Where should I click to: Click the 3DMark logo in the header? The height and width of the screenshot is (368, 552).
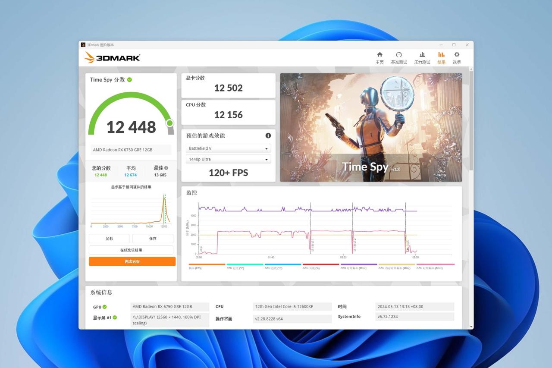click(x=112, y=57)
